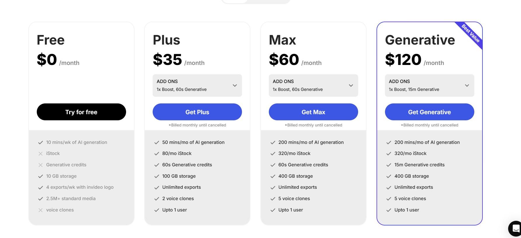Expand the ADD ONS selector in Generative plan
Viewport: 521px width, 238px height.
429,85
